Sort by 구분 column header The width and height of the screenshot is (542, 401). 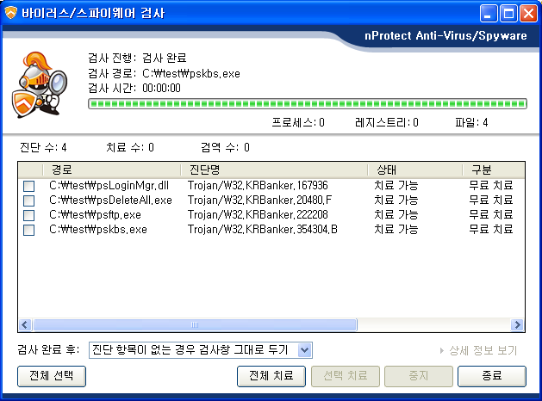click(494, 170)
